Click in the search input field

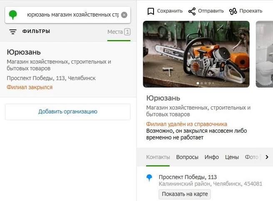72,15
